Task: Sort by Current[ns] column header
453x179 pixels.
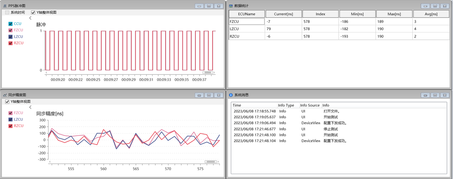Action: click(x=283, y=14)
